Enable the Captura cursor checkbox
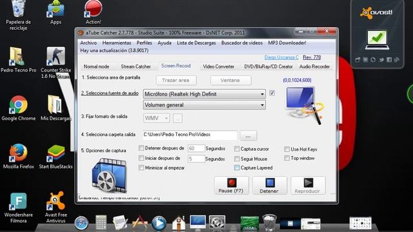The image size is (413, 232). point(237,149)
